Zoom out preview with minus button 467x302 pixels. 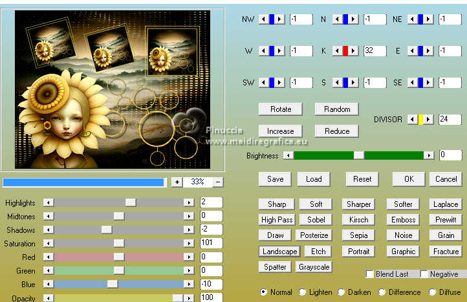click(x=218, y=182)
